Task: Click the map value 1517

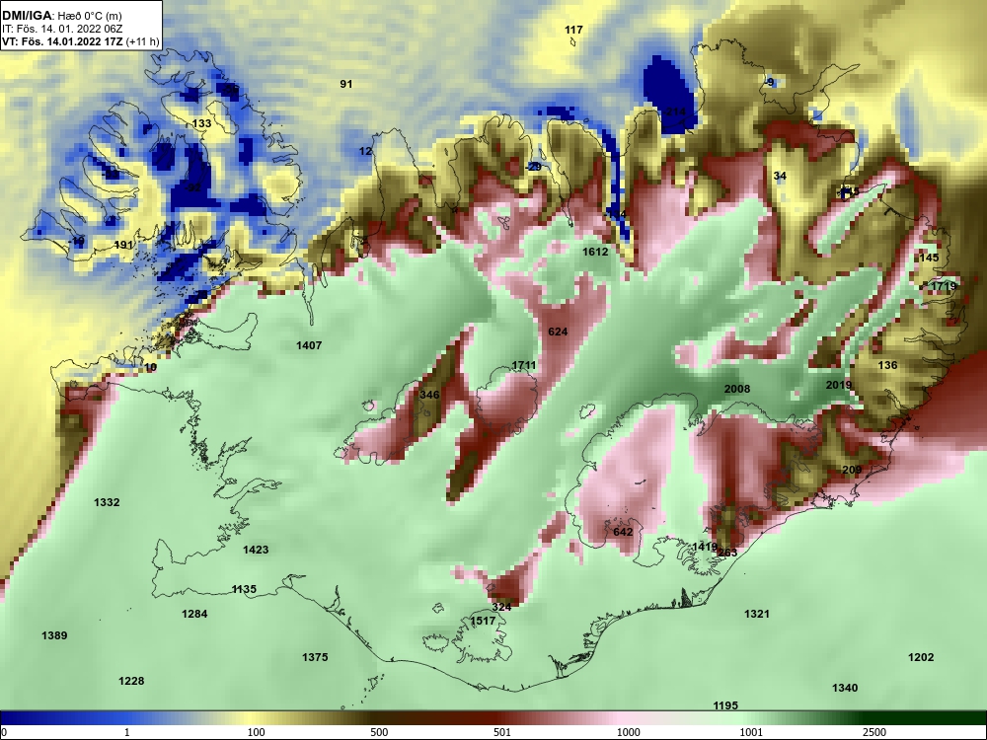Action: pyautogui.click(x=483, y=621)
